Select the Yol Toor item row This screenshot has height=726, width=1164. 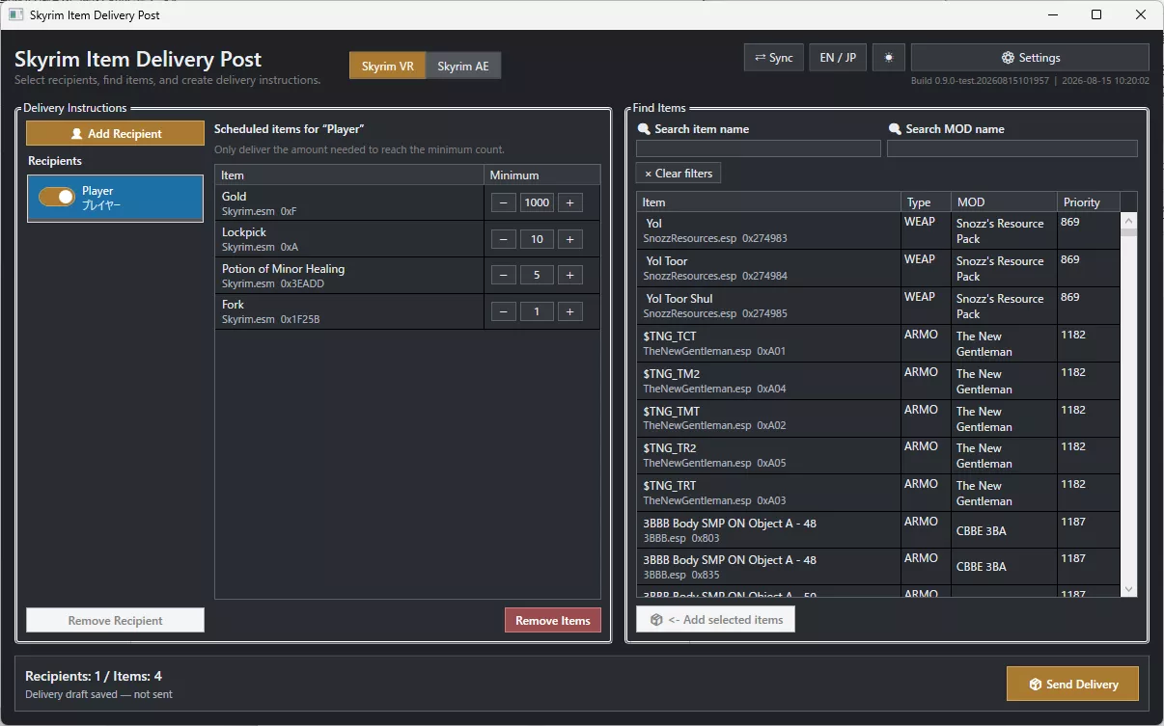(878, 268)
